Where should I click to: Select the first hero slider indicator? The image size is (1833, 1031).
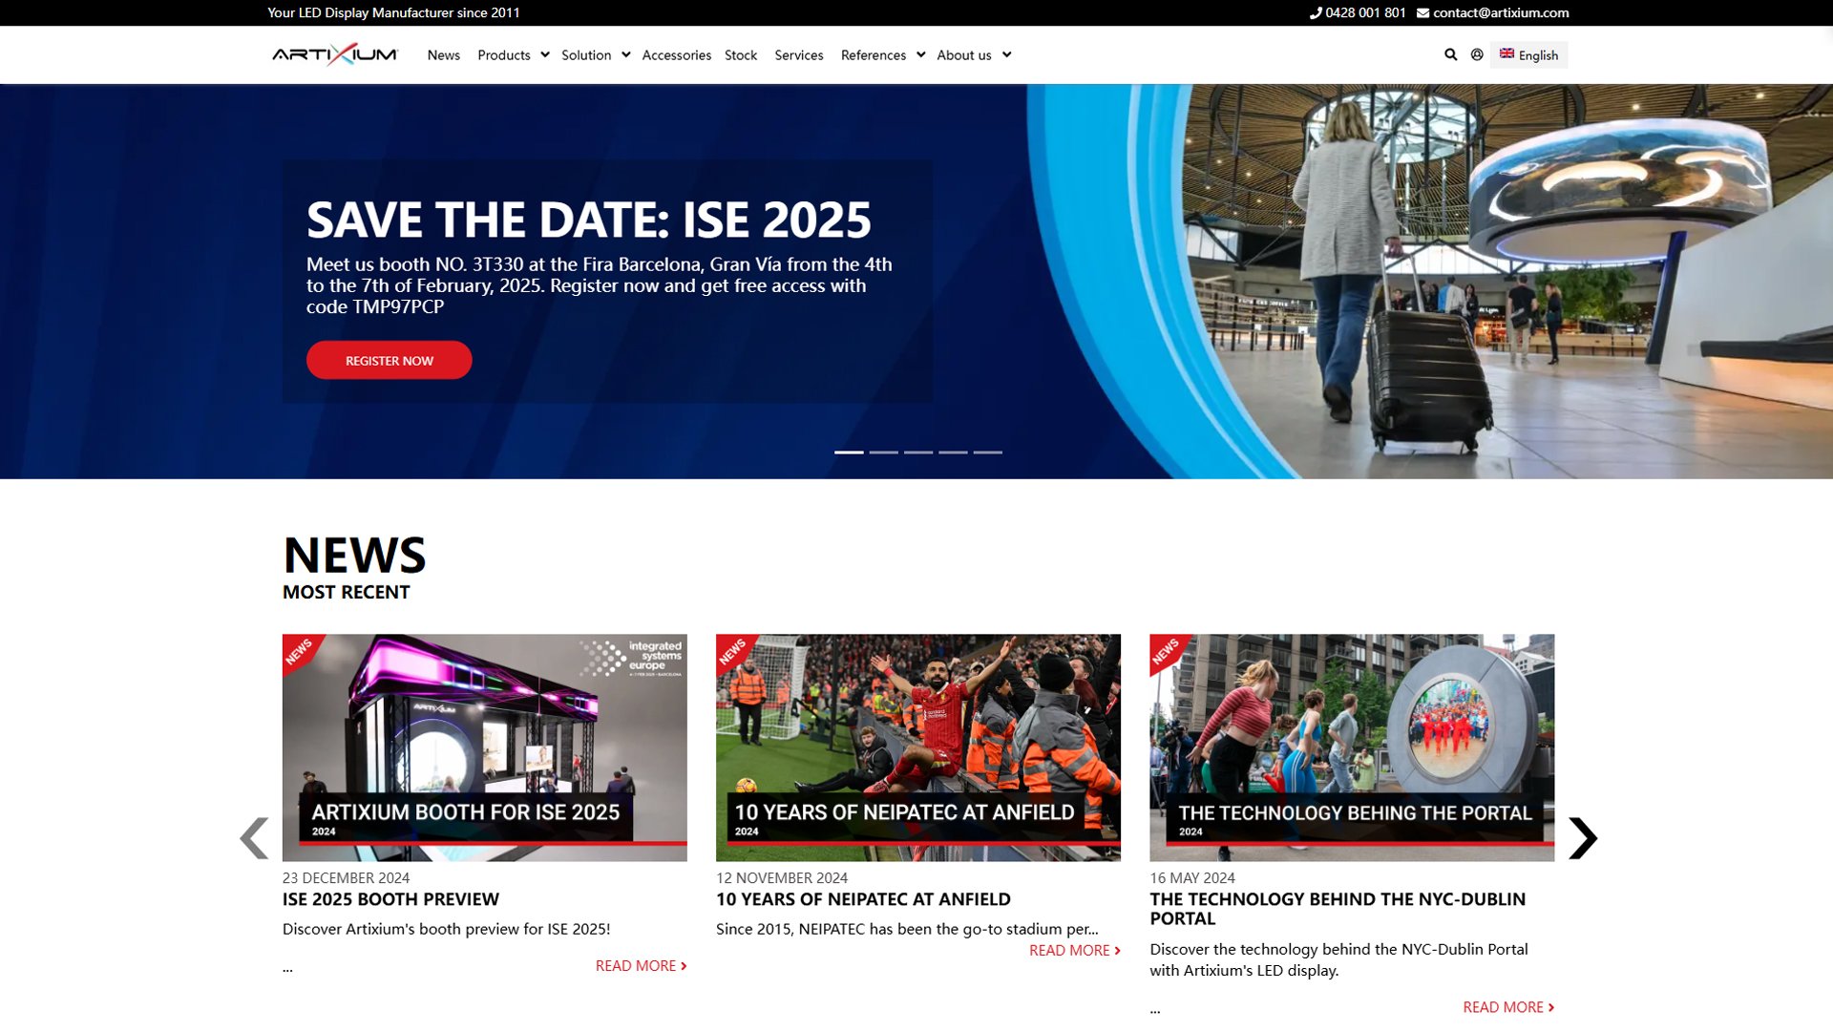tap(849, 452)
